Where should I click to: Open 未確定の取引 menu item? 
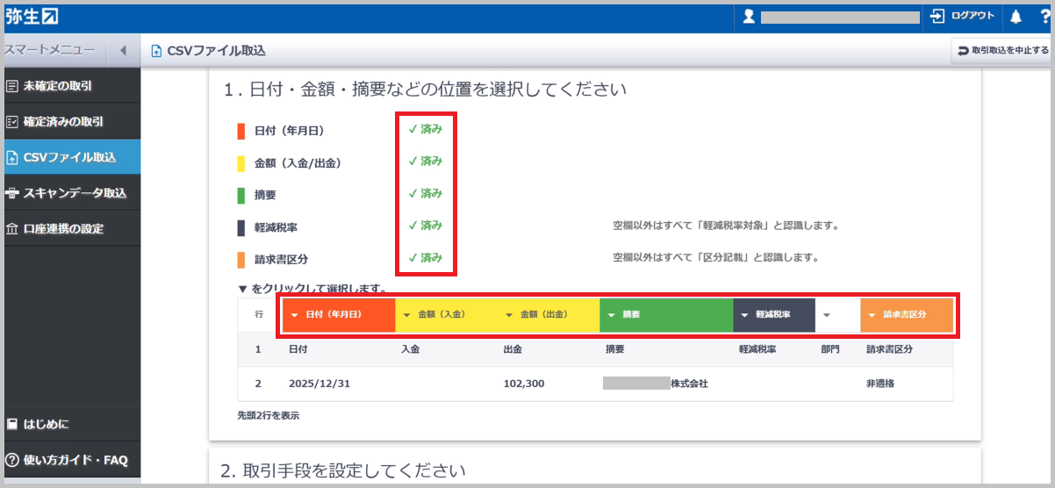pos(70,86)
